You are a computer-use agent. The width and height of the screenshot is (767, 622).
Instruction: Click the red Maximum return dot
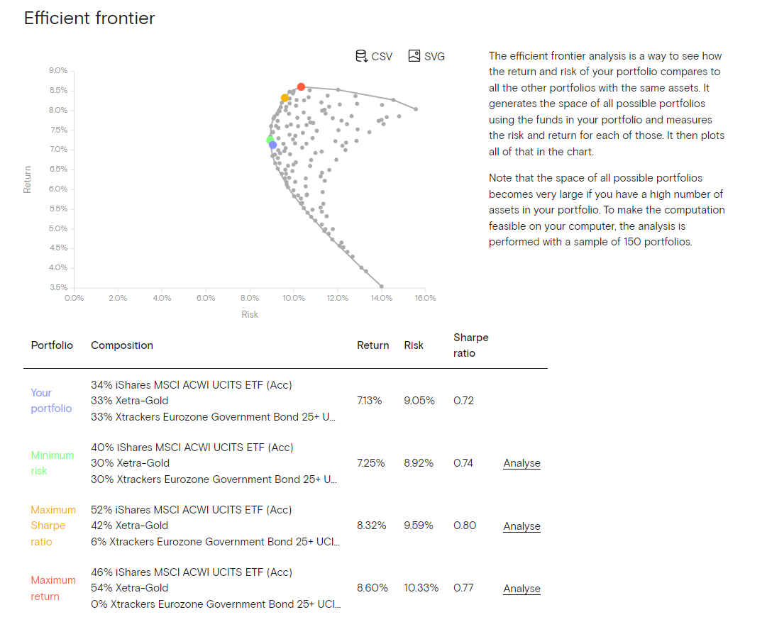click(x=301, y=87)
